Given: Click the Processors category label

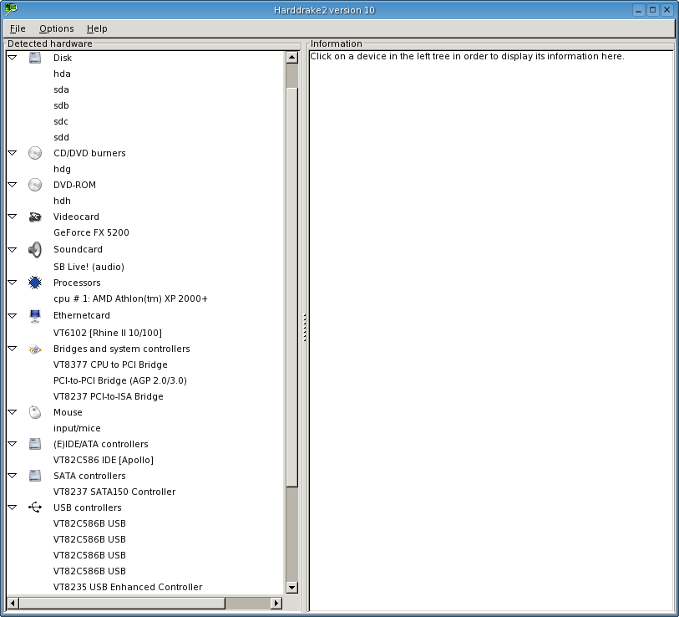Looking at the screenshot, I should coord(77,283).
